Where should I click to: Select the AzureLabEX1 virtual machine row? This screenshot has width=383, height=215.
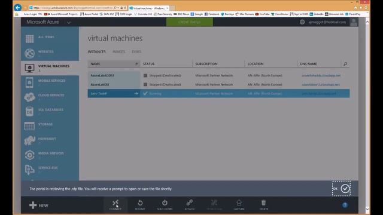coord(218,84)
